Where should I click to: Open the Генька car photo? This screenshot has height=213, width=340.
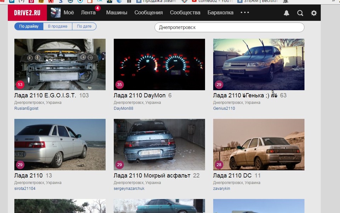(259, 64)
